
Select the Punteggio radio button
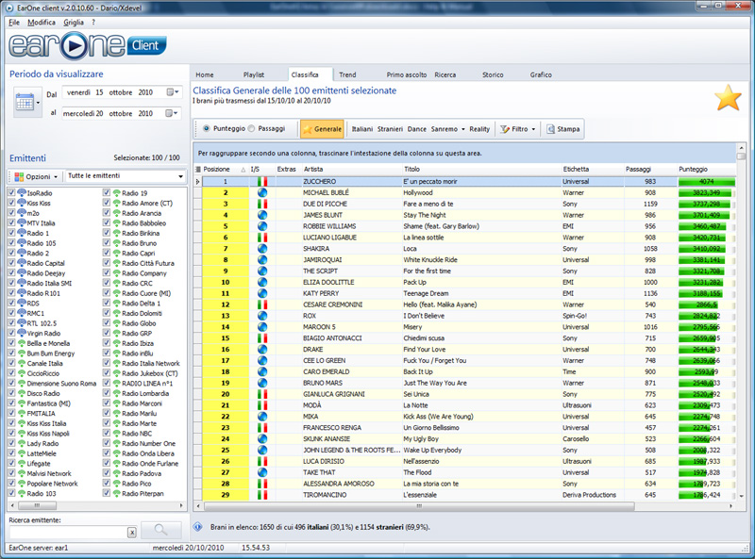(207, 128)
